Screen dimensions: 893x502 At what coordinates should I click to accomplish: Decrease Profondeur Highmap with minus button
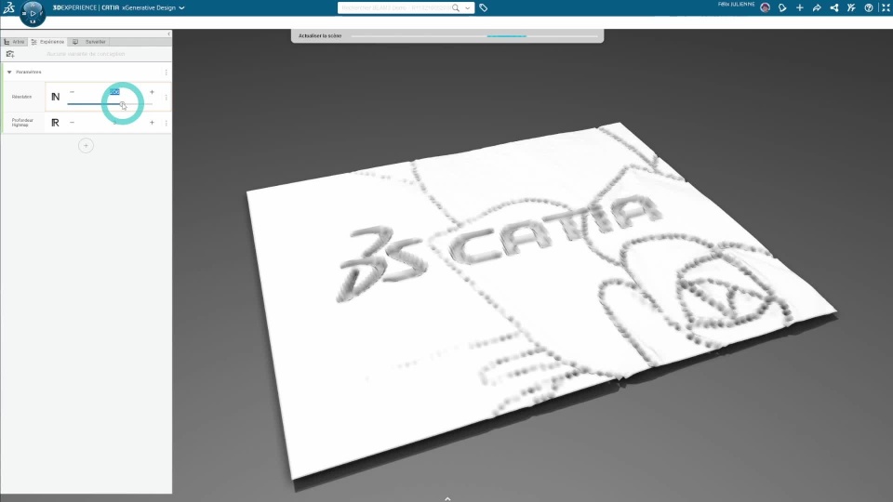72,123
